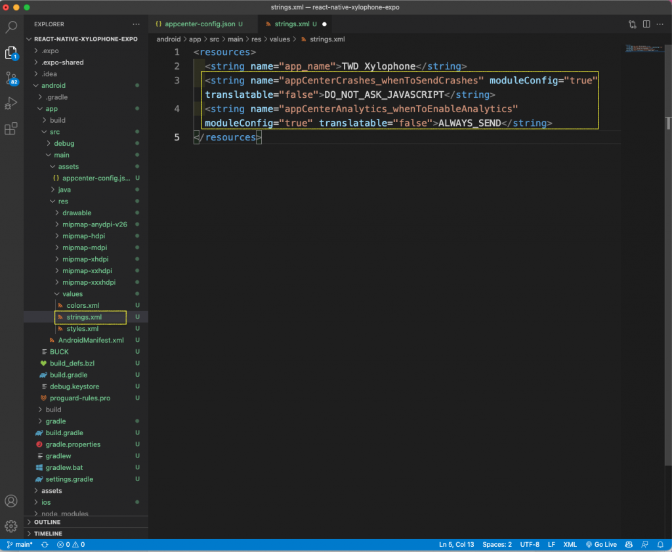
Task: Open Explorer Views and More Actions ellipsis
Action: 136,24
